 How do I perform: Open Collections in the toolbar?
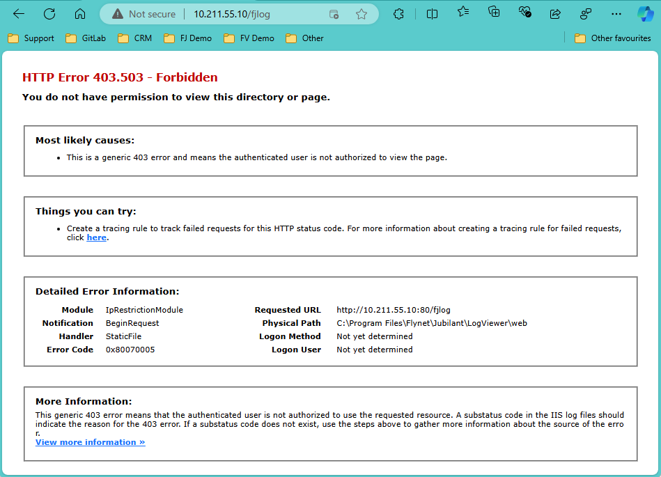[x=494, y=12]
